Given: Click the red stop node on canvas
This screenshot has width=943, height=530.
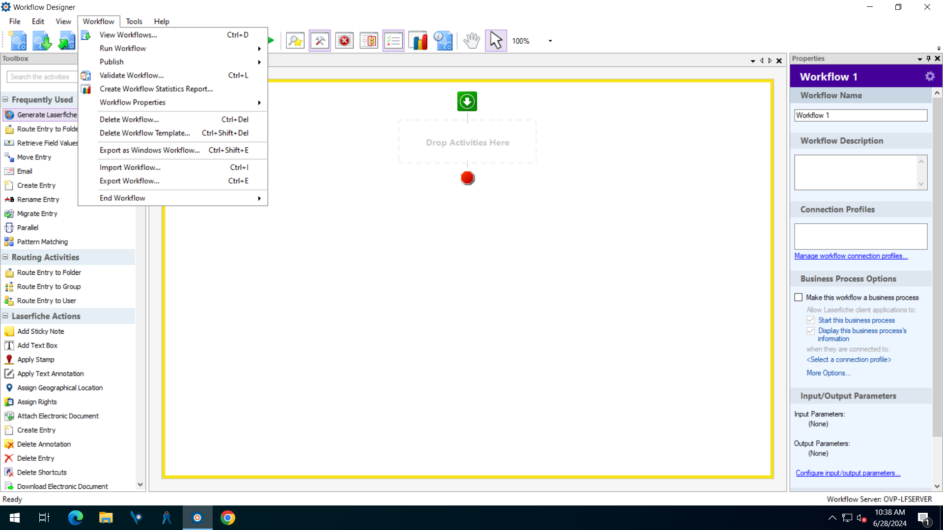Looking at the screenshot, I should 468,178.
